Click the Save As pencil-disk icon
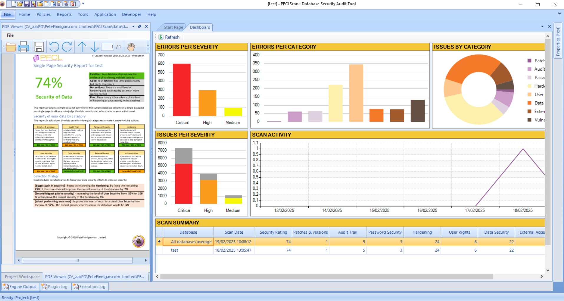The height and width of the screenshot is (301, 564). (x=33, y=4)
